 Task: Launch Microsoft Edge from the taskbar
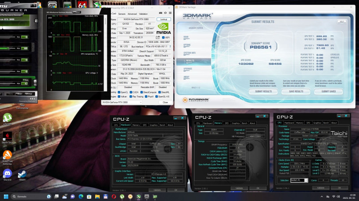pos(81,197)
